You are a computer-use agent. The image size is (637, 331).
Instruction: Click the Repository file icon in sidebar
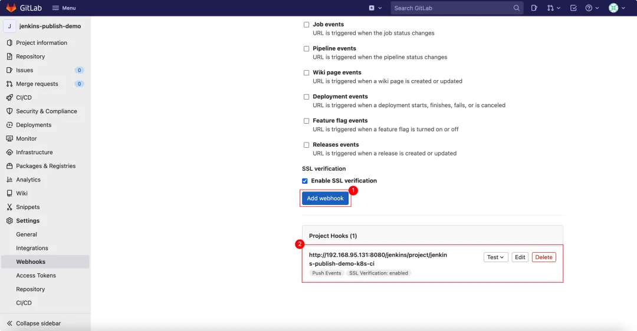9,57
